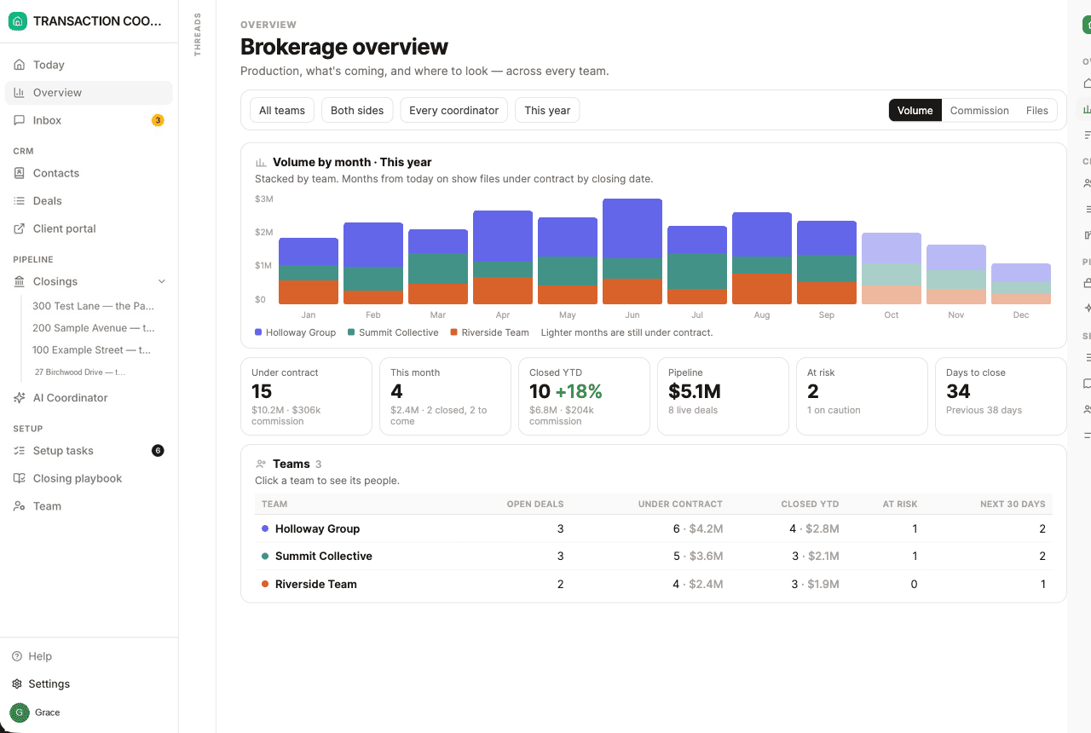Click the AI Coordinator sparkle icon
The height and width of the screenshot is (733, 1091).
coord(19,398)
